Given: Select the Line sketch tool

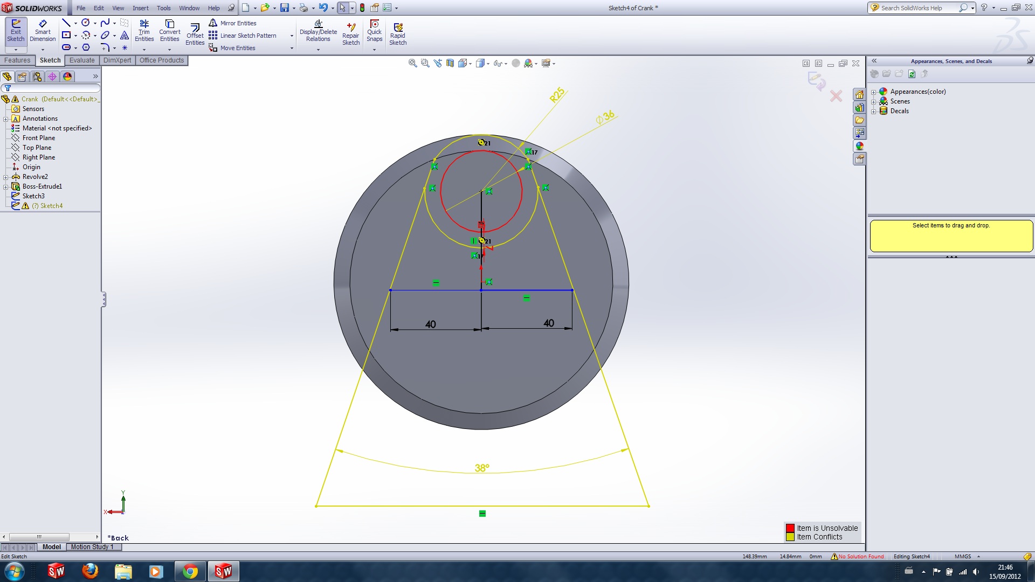Looking at the screenshot, I should [66, 23].
